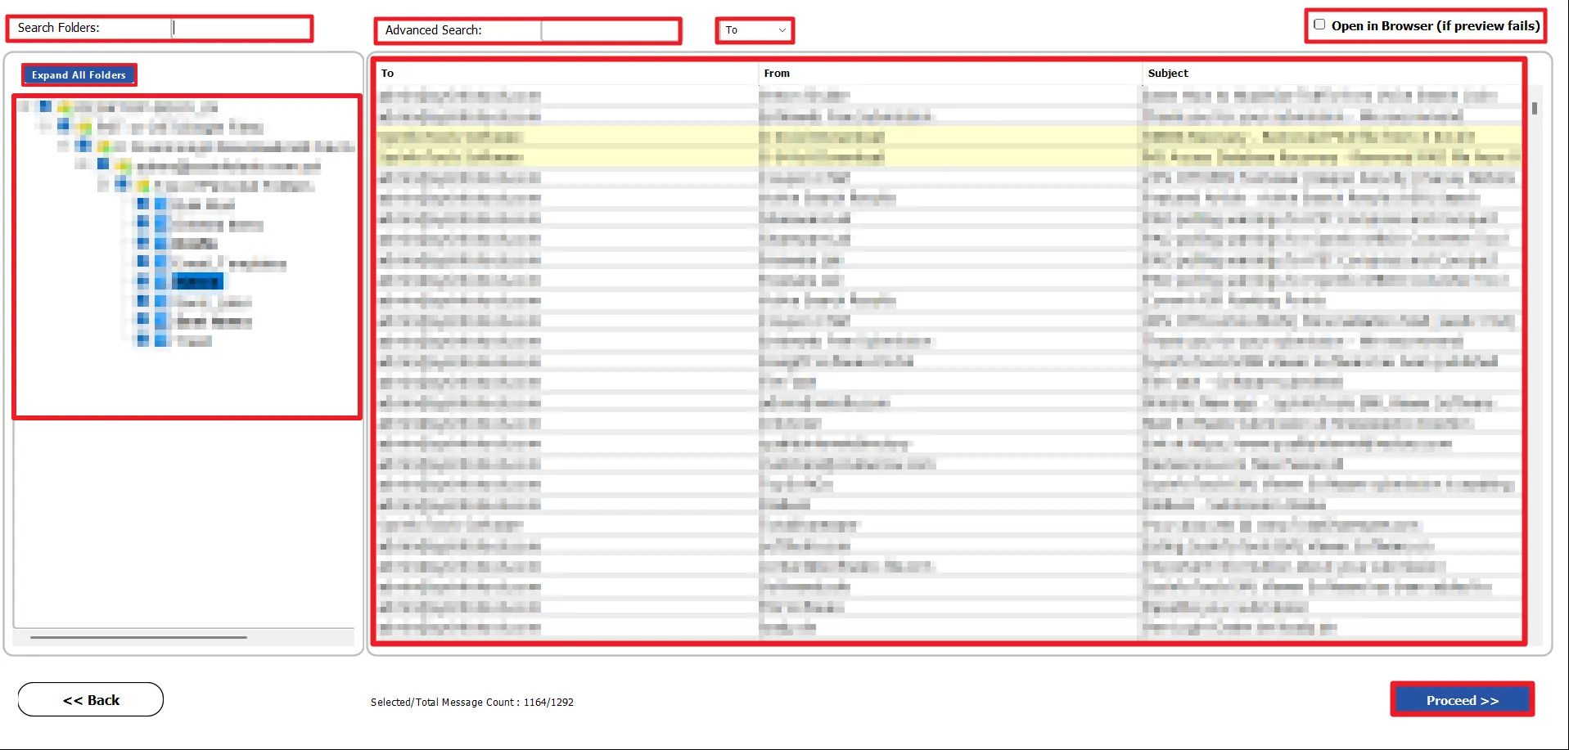Click the Advanced Search text box
This screenshot has height=750, width=1569.
click(610, 30)
